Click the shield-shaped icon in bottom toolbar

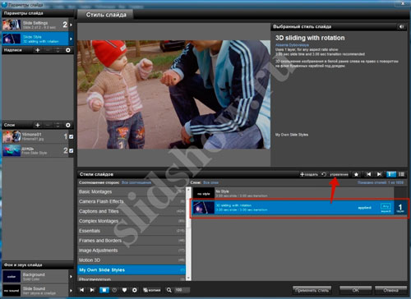(124, 290)
